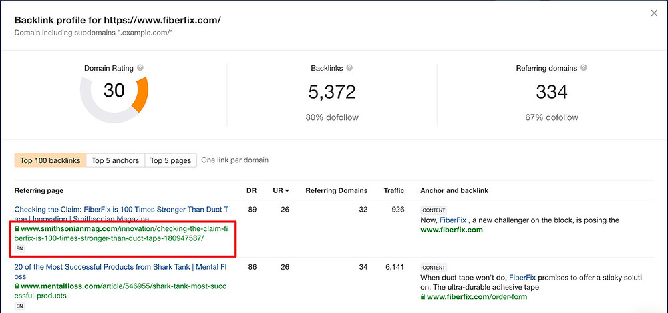Image resolution: width=668 pixels, height=313 pixels.
Task: Click the lock icon before mentalfloss.com URL
Action: 17,286
